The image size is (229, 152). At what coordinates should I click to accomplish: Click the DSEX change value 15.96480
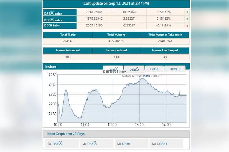[x=129, y=12]
